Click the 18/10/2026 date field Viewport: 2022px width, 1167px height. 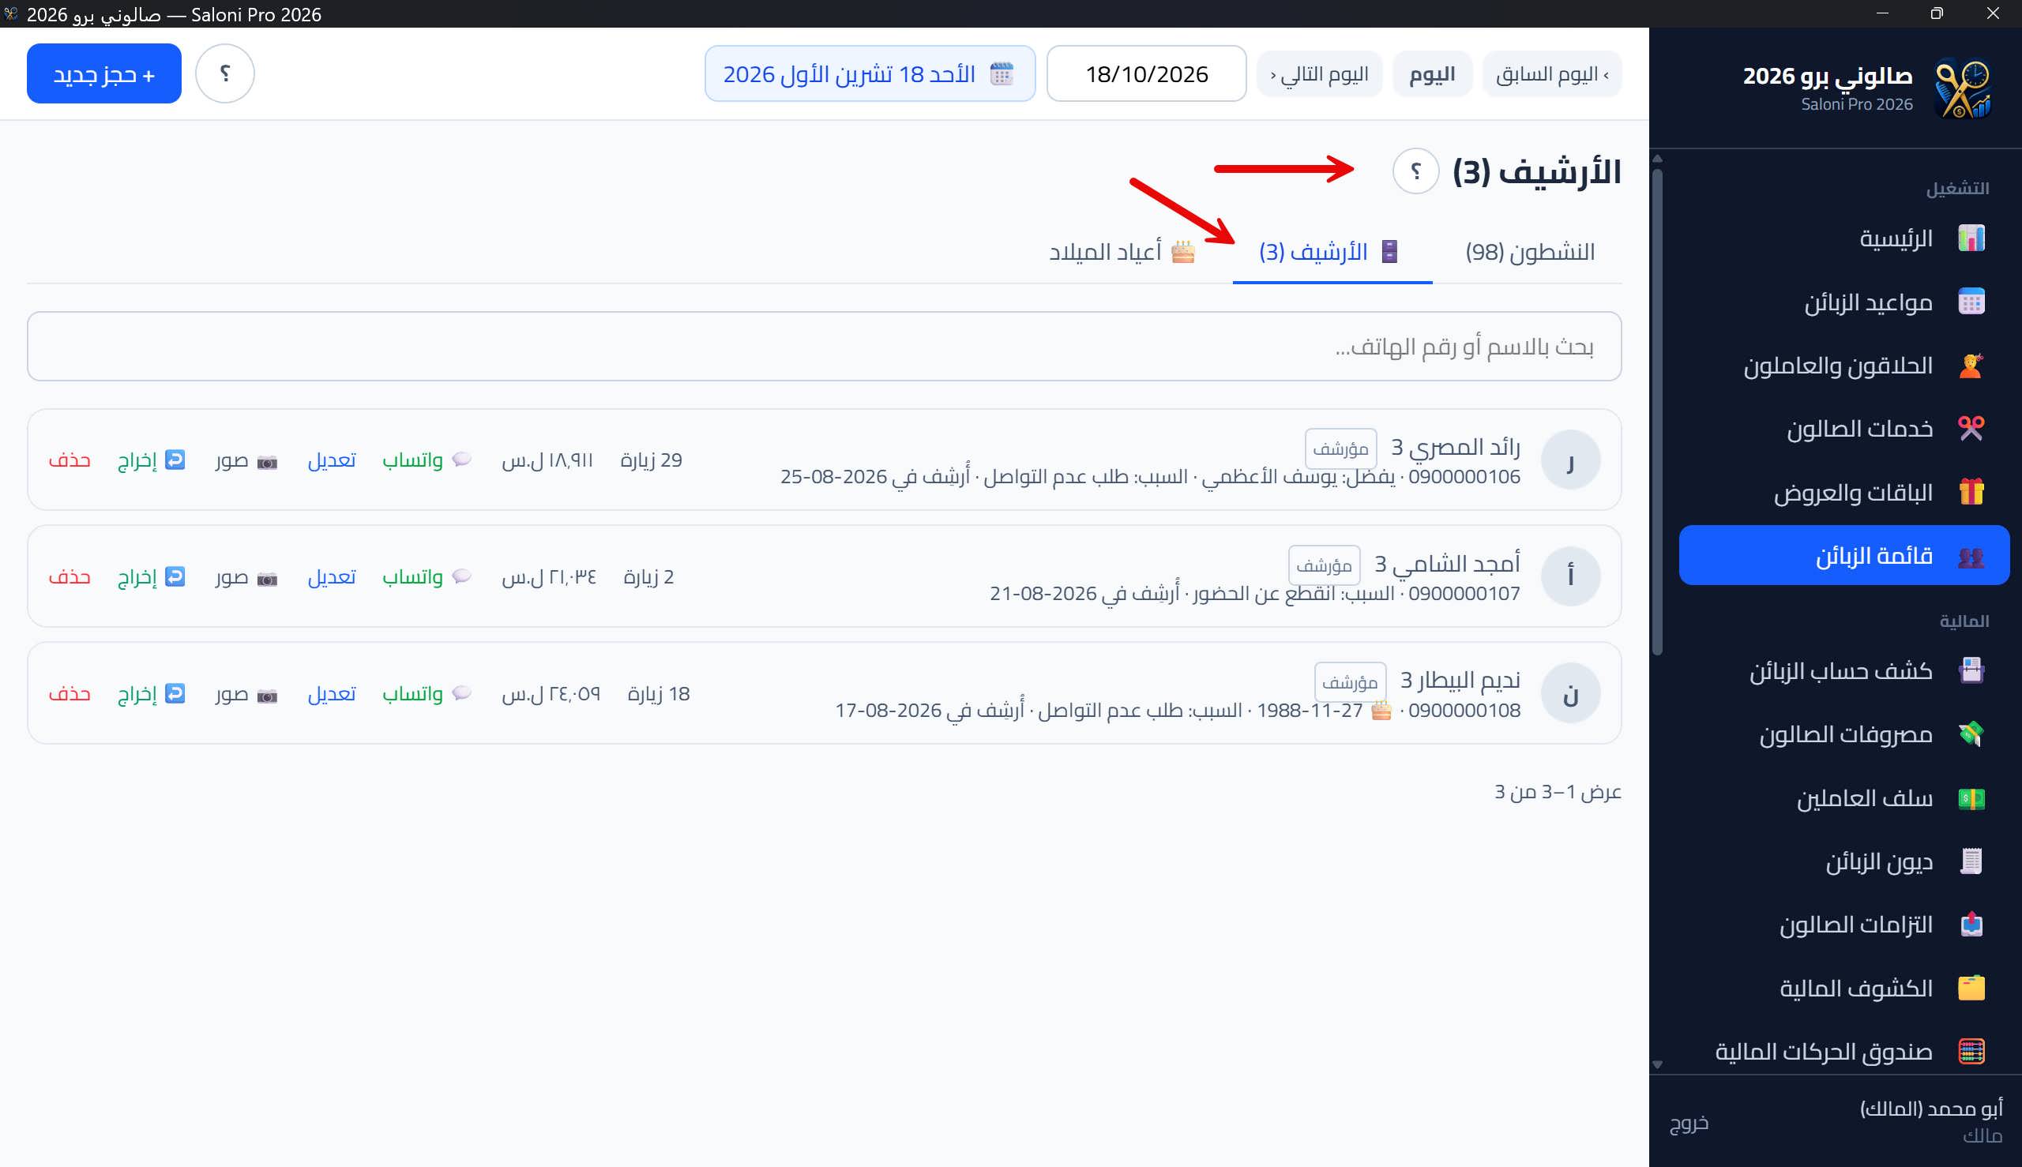[x=1146, y=73]
